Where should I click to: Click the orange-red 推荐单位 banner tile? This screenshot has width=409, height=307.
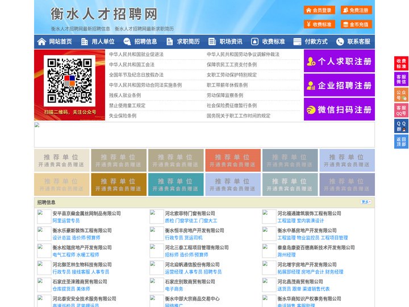[233, 160]
